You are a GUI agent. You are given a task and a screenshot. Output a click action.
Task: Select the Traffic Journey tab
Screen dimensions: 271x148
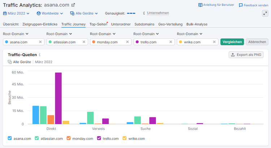point(73,24)
